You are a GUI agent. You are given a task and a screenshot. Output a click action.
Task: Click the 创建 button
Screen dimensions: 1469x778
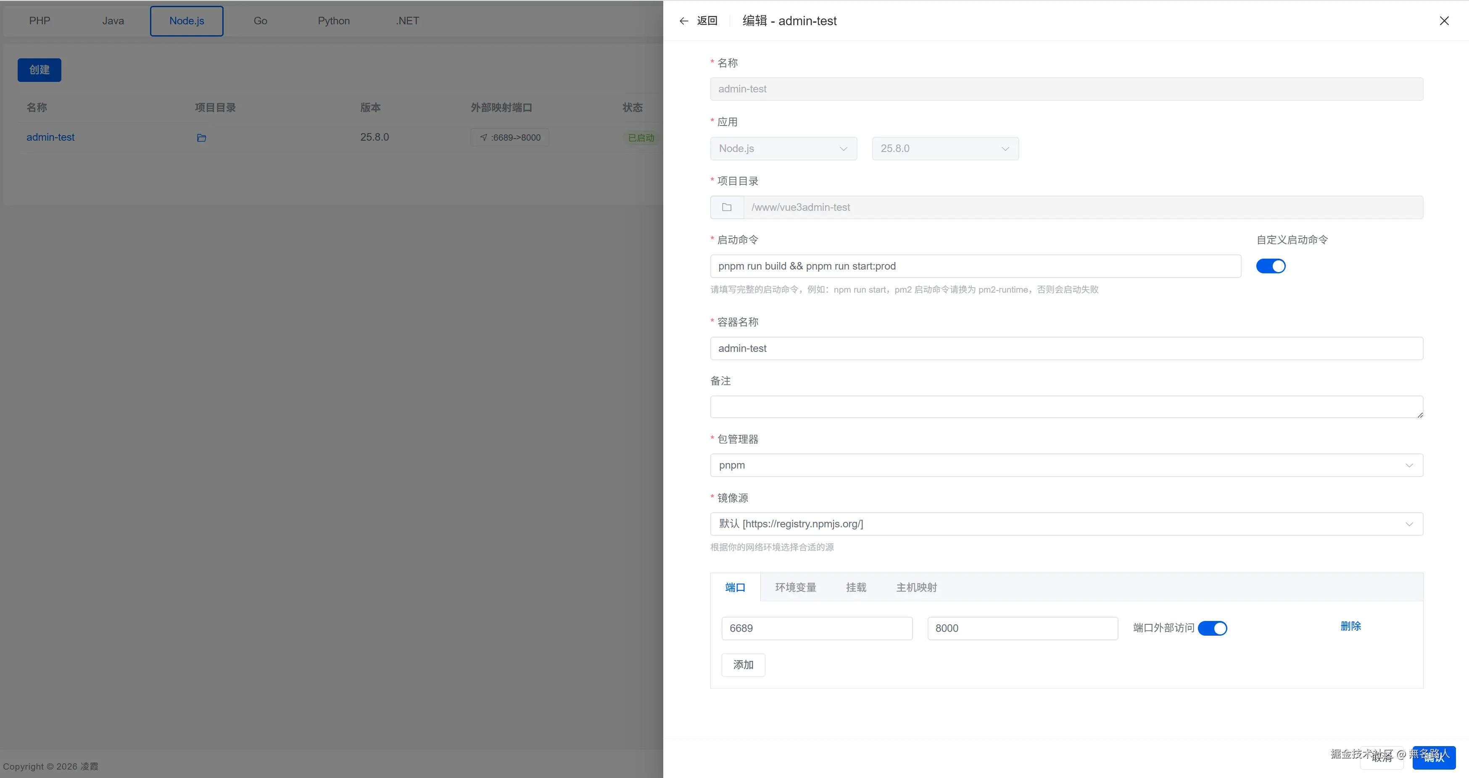click(40, 70)
